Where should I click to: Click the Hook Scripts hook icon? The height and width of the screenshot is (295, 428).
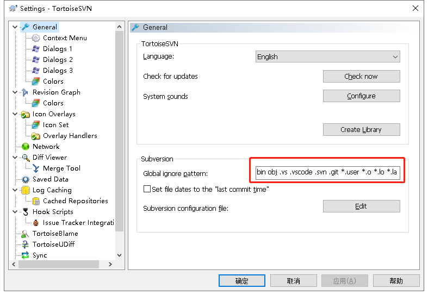26,212
